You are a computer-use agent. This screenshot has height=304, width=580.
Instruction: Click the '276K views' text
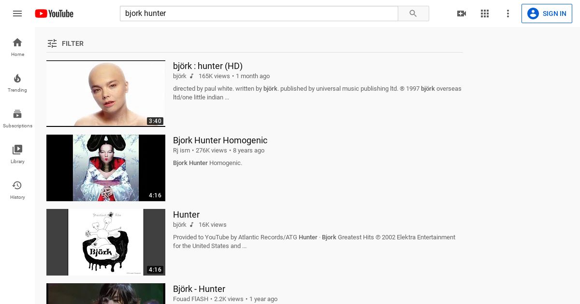[x=211, y=151]
